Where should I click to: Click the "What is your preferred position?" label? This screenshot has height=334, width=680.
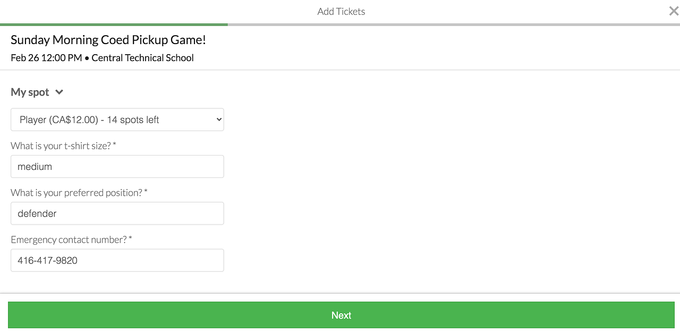[x=76, y=193]
